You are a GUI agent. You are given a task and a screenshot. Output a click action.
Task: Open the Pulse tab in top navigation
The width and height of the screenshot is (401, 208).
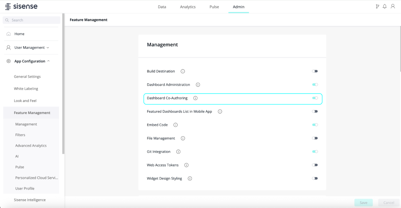(x=214, y=7)
